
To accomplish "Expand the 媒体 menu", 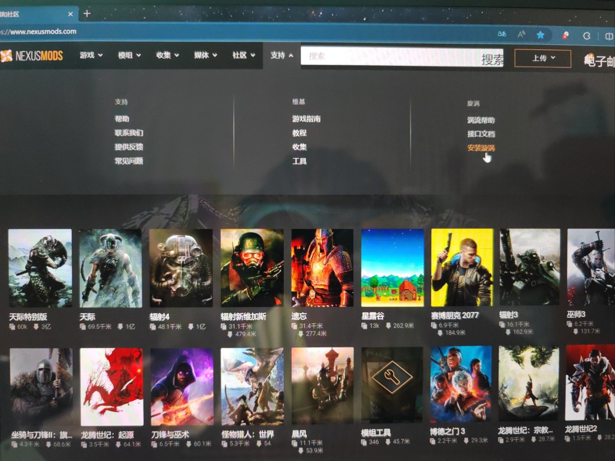I will 205,55.
